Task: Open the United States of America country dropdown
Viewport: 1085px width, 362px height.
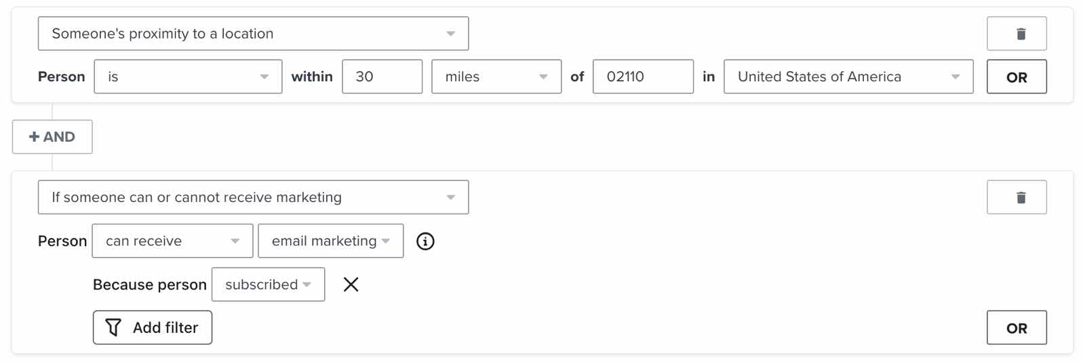Action: [848, 77]
